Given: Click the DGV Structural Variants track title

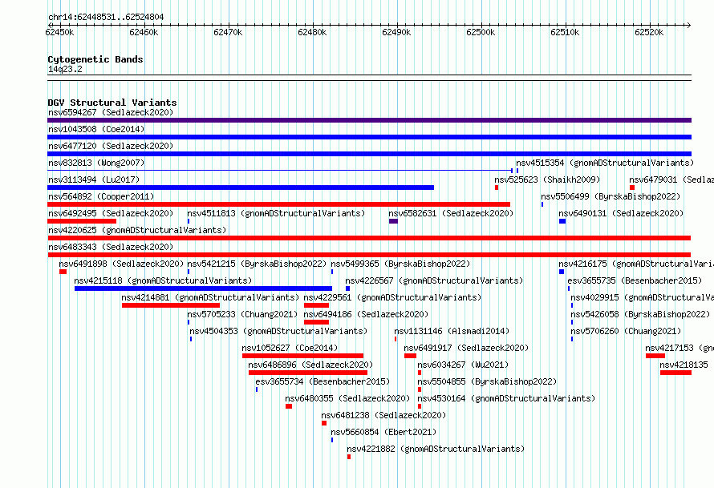Looking at the screenshot, I should coord(112,103).
